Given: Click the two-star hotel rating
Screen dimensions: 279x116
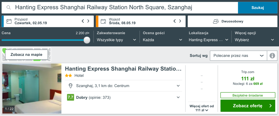Looking at the screenshot, I should click(x=68, y=76).
